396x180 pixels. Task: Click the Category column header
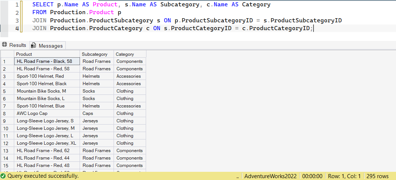(130, 54)
